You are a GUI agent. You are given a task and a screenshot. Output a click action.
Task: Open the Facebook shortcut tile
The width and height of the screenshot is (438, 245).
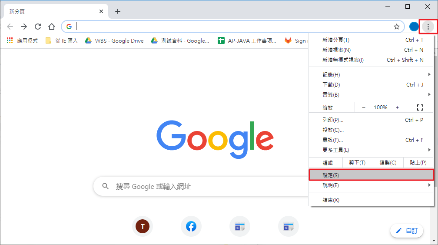point(191,226)
